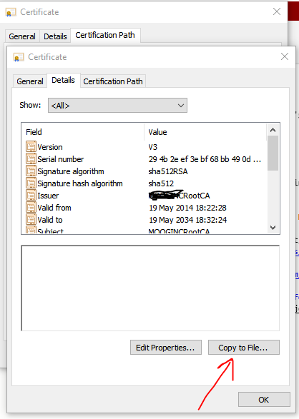Select General tab in back Certificate window
The width and height of the screenshot is (299, 419).
22,36
